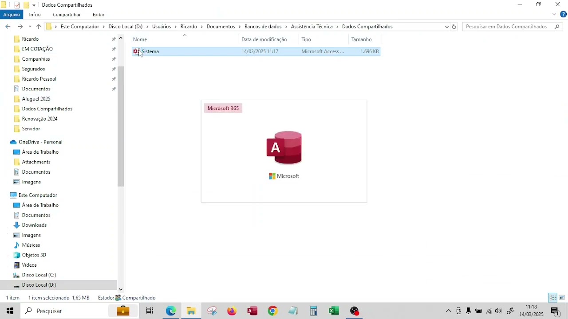Viewport: 568px width, 319px height.
Task: Open Google Chrome from the taskbar
Action: tap(272, 311)
